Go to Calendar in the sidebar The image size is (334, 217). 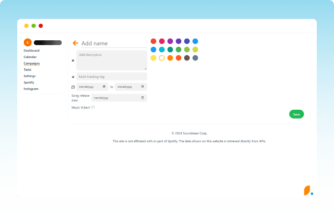[x=30, y=57]
